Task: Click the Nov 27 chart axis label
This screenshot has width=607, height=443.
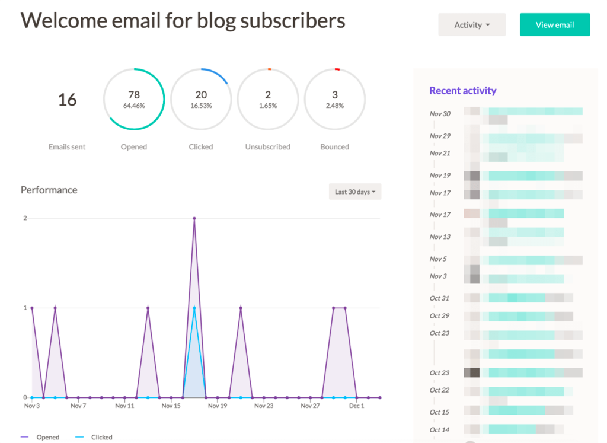Action: click(x=310, y=406)
